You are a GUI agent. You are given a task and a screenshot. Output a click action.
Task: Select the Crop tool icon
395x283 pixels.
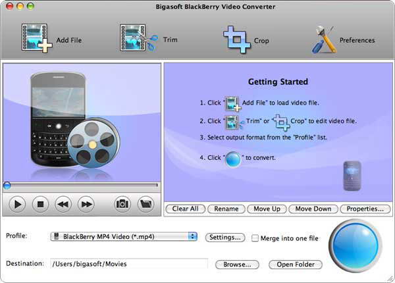point(236,39)
